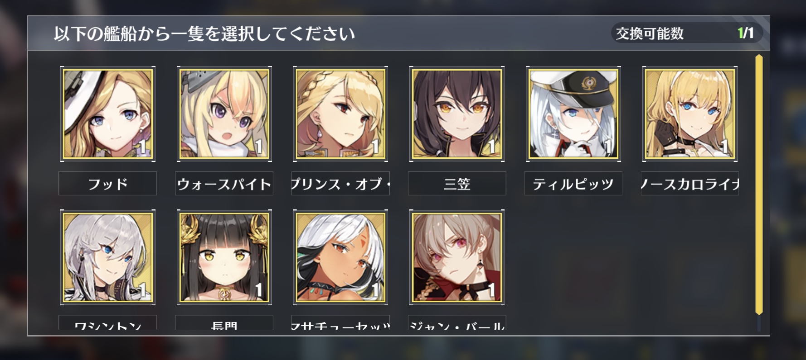Click the ティルピッツ name label
806x360 pixels.
coord(573,184)
